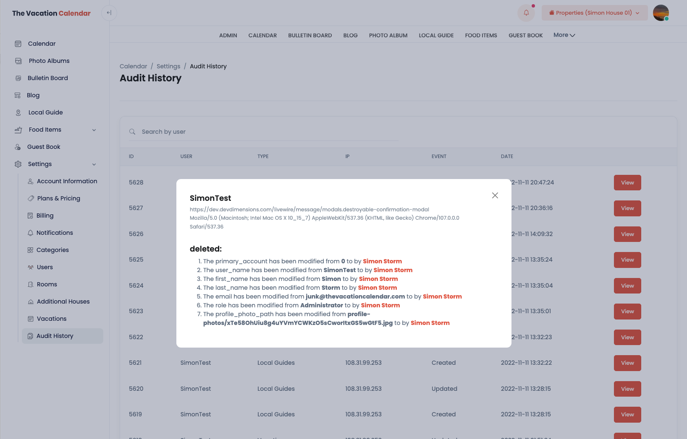Open the user profile avatar
The height and width of the screenshot is (439, 687).
coord(661,13)
